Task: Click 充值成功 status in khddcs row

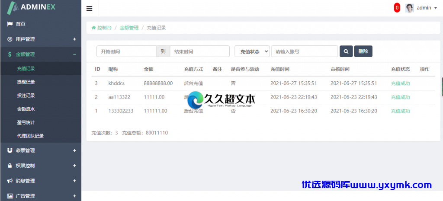Action: (x=400, y=83)
